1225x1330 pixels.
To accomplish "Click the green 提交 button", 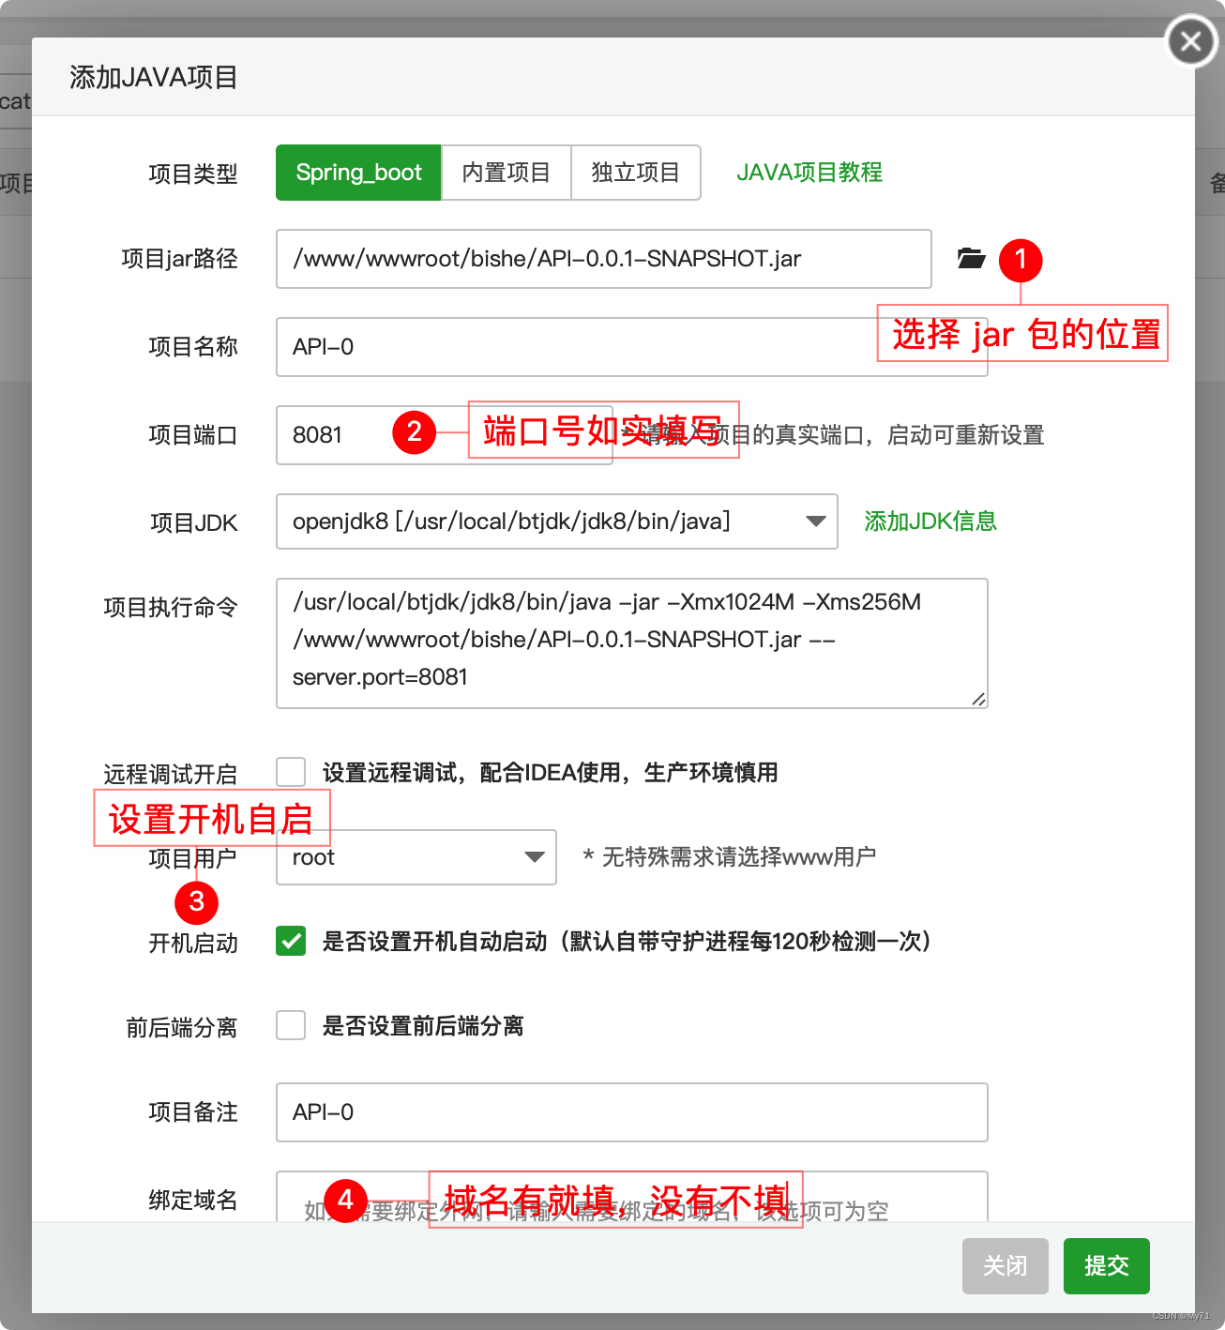I will coord(1107,1266).
